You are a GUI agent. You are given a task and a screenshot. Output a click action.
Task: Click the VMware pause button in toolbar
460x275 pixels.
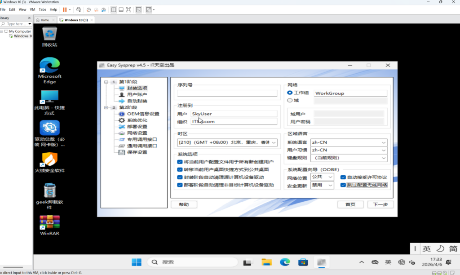click(65, 9)
